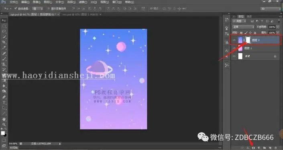Select the Healing Brush tool

4,53
